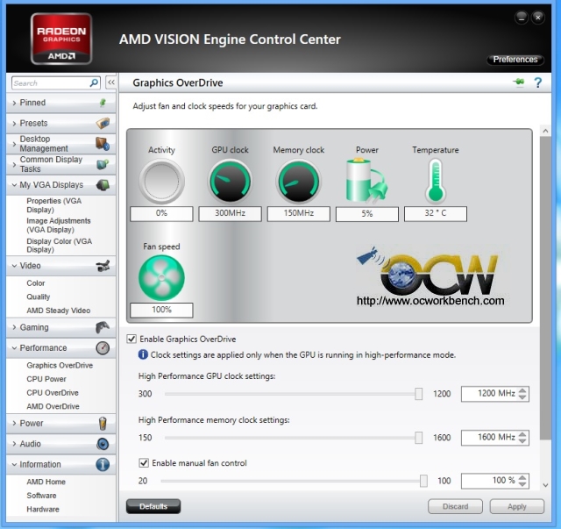Uncheck Enable manual fan control
The height and width of the screenshot is (529, 561).
point(144,462)
